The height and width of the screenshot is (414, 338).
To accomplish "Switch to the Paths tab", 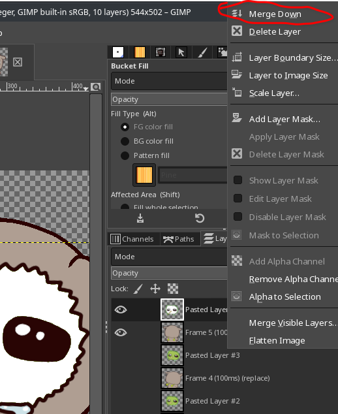I will tap(179, 239).
